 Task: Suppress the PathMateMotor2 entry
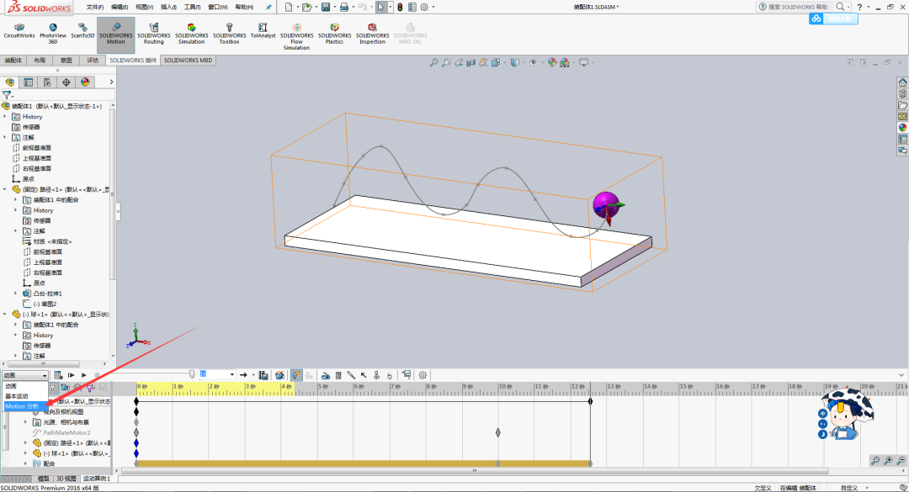[x=66, y=431]
